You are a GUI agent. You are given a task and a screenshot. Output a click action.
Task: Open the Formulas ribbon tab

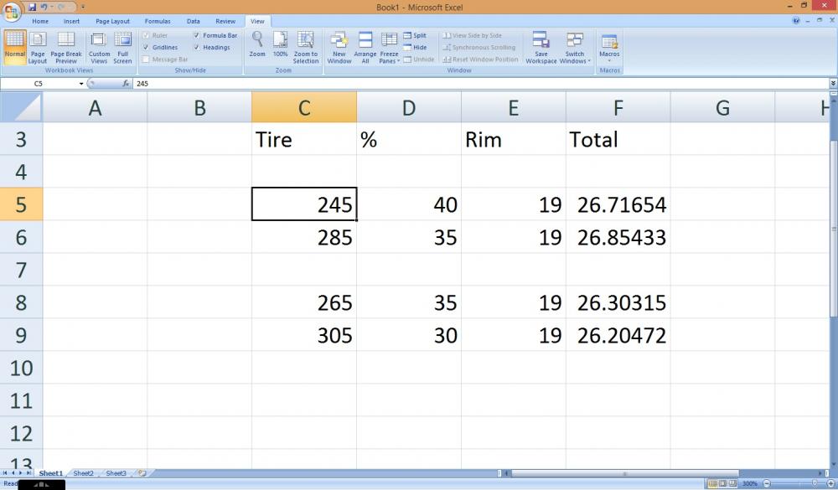click(158, 22)
